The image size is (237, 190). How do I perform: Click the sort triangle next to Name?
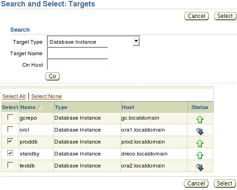click(39, 107)
